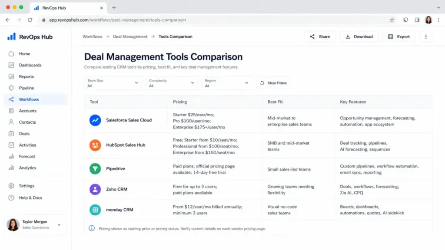The width and height of the screenshot is (445, 250).
Task: Open the Home sidebar icon
Action: pyautogui.click(x=11, y=53)
